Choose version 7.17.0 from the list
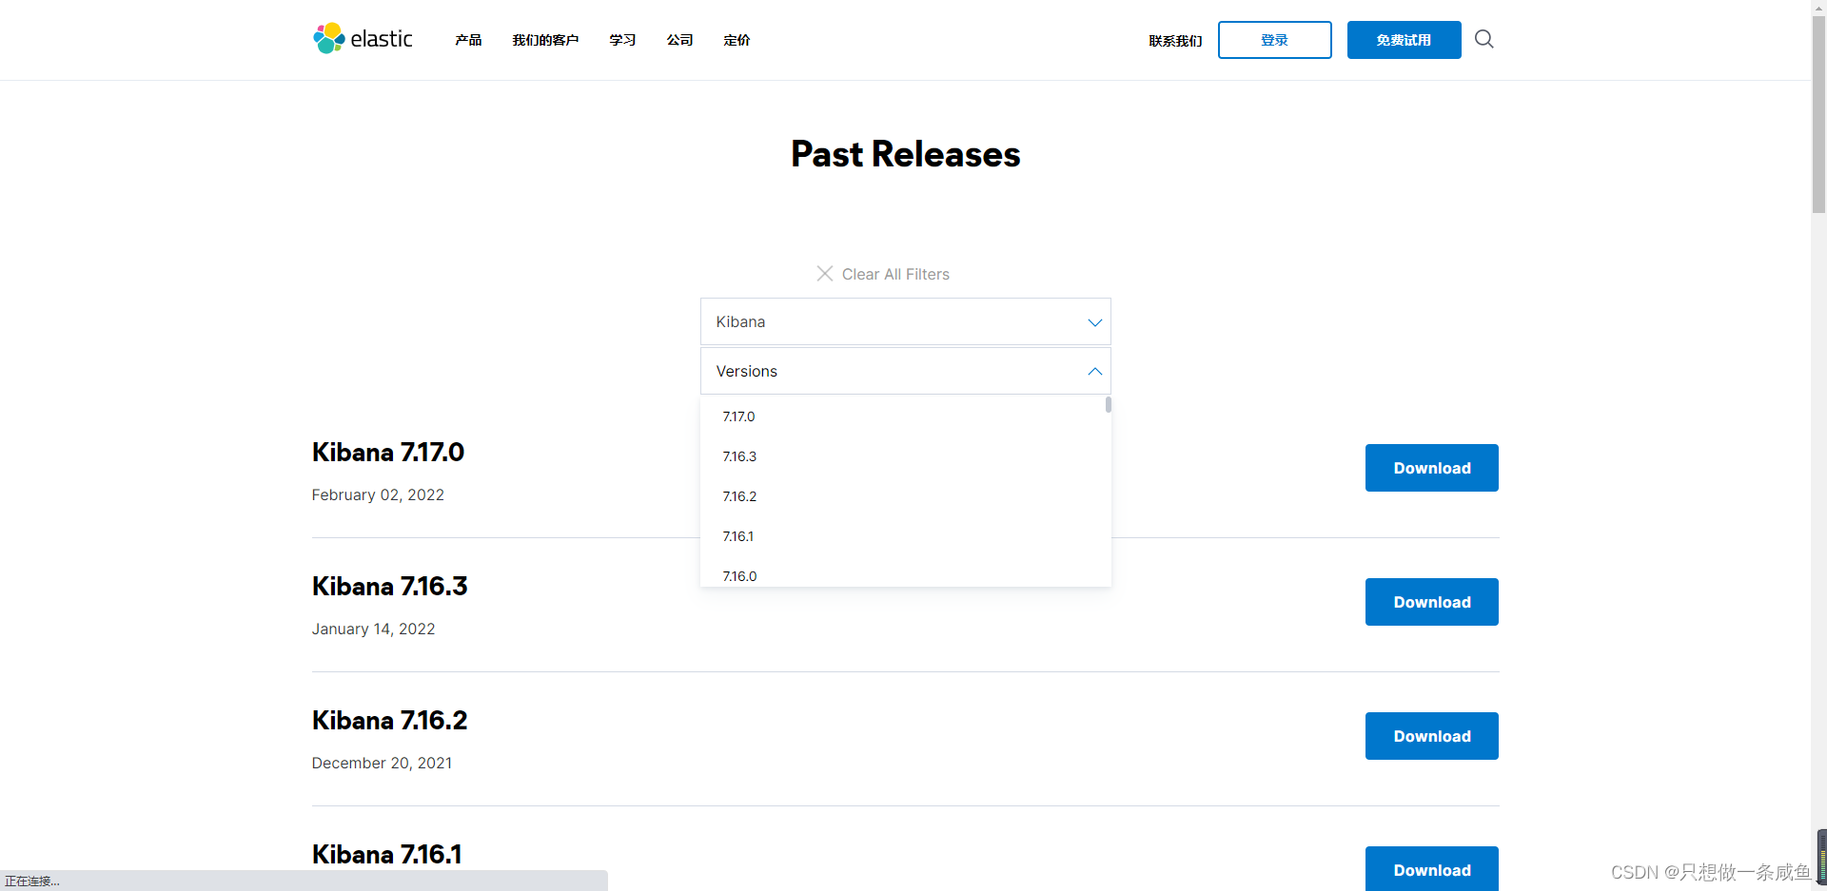Image resolution: width=1827 pixels, height=891 pixels. point(738,416)
